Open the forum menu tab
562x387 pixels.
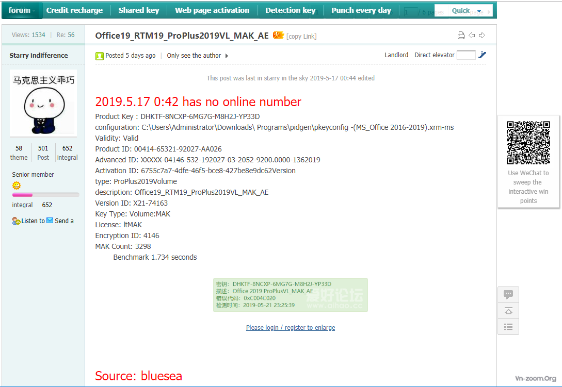[x=22, y=10]
